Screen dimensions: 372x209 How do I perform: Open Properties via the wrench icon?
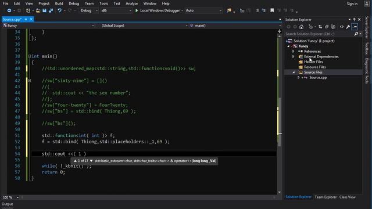348,27
